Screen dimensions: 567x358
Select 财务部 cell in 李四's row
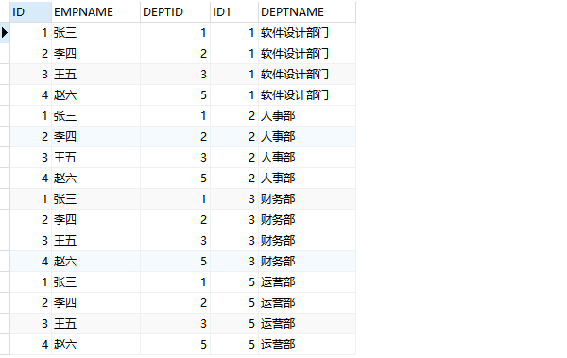tap(307, 219)
